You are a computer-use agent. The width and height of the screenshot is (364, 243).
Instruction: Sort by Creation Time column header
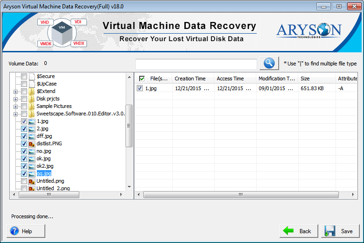[193, 79]
